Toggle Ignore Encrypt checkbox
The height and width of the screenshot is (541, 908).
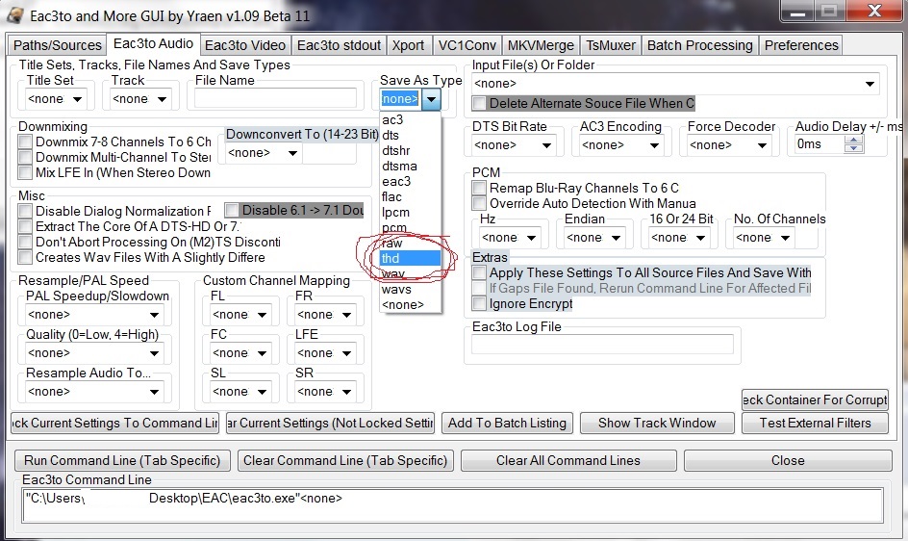point(479,304)
